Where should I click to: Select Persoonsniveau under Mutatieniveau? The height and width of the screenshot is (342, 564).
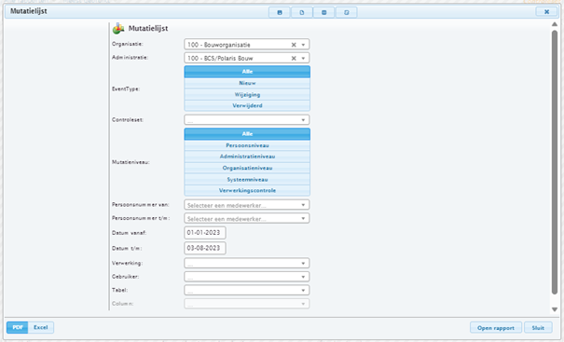click(247, 145)
